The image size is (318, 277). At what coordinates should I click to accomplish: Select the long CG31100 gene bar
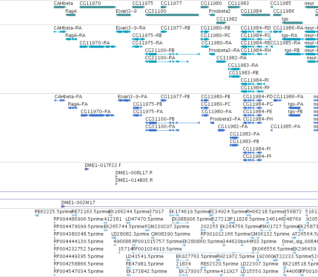click(x=172, y=15)
